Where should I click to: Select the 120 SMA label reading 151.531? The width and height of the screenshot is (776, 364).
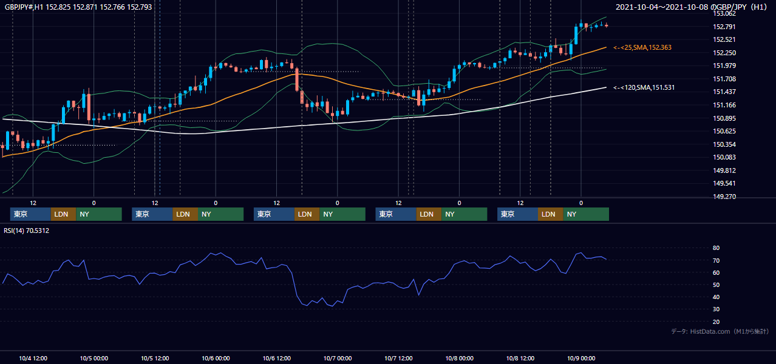pyautogui.click(x=644, y=88)
